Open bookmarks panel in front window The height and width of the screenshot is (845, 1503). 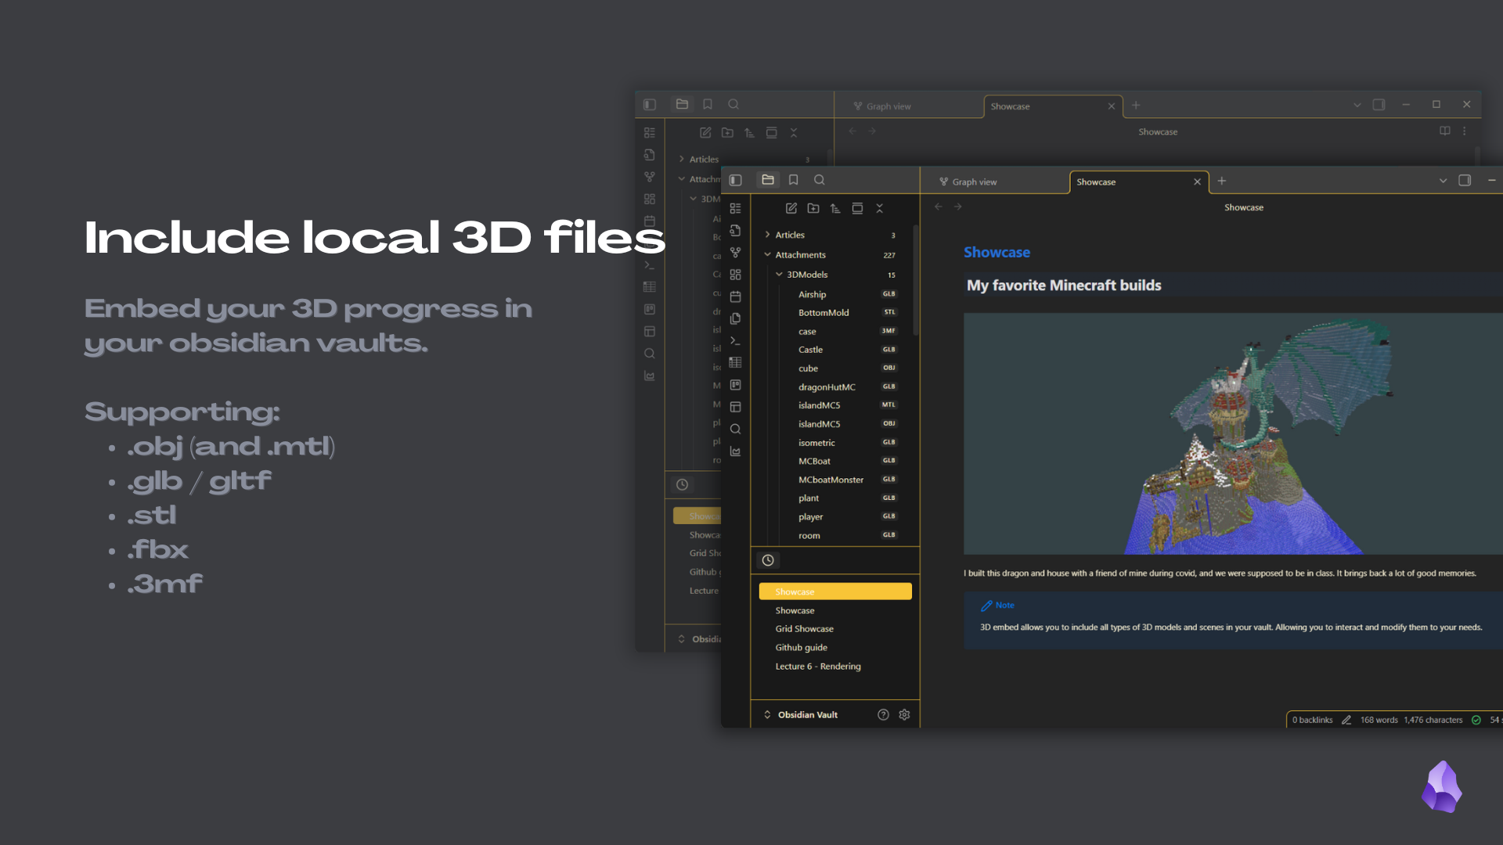point(793,180)
